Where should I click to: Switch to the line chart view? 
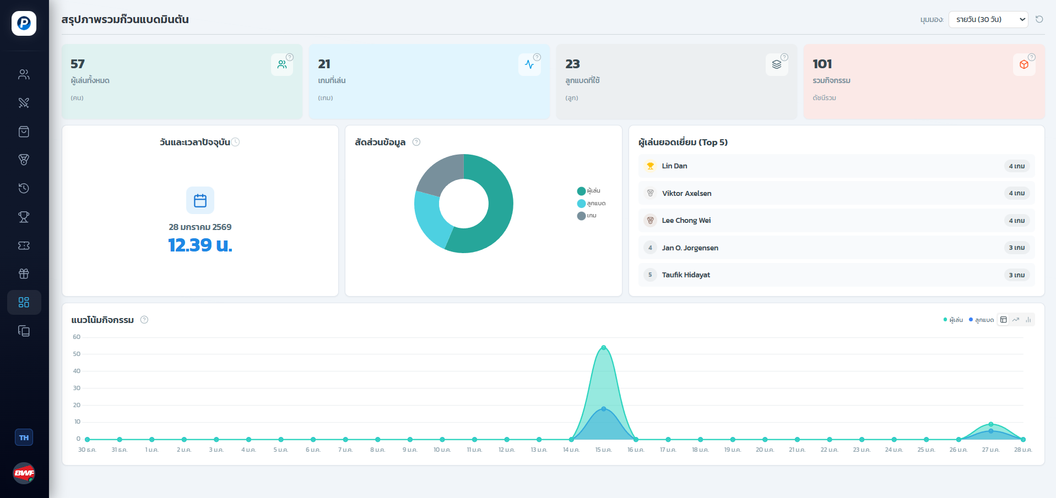1016,319
